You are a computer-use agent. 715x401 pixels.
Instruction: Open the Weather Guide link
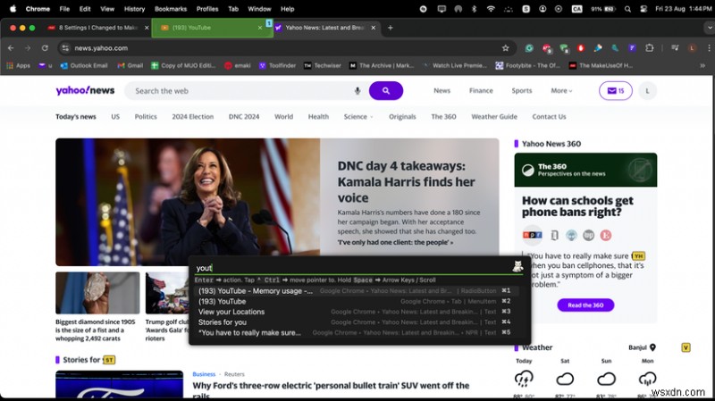[494, 117]
